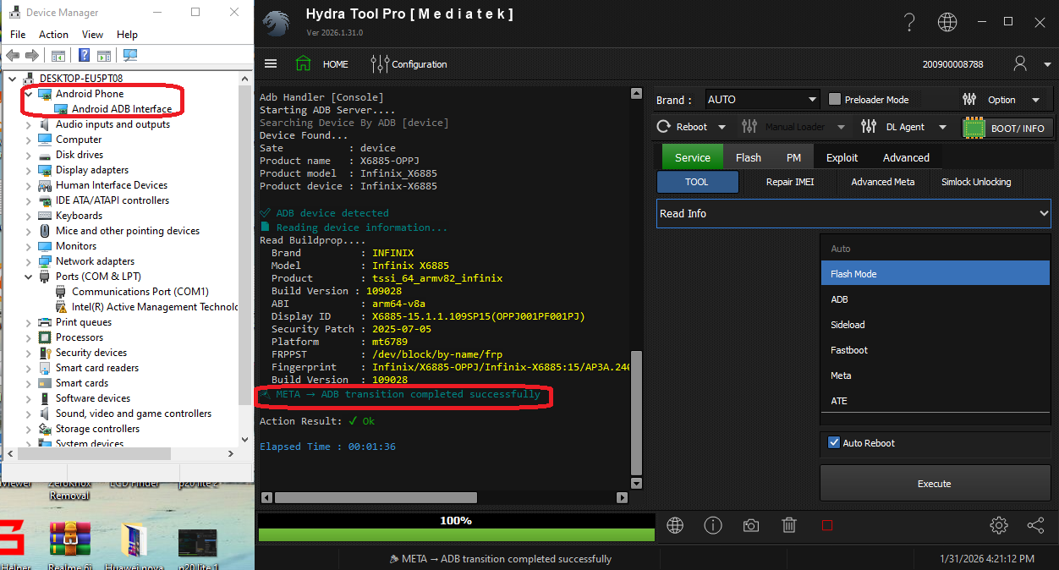Click the Forward arrow in Device Manager toolbar

coord(32,56)
